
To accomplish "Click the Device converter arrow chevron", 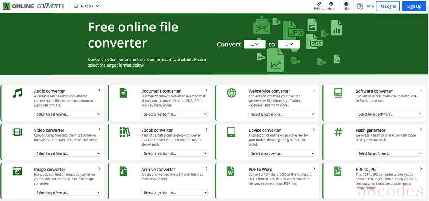I will [314, 129].
